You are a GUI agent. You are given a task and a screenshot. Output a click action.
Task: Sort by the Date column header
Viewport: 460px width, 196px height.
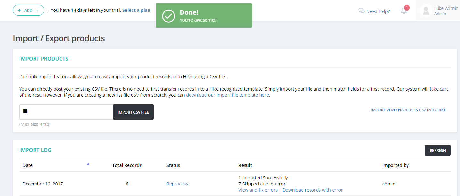pos(28,165)
